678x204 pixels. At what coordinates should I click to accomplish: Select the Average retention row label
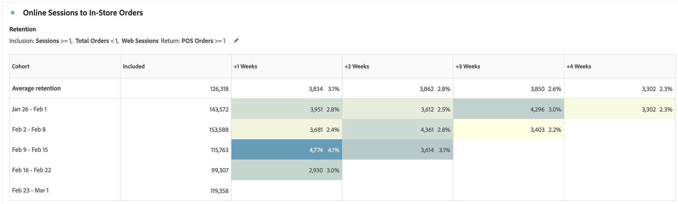tap(36, 88)
